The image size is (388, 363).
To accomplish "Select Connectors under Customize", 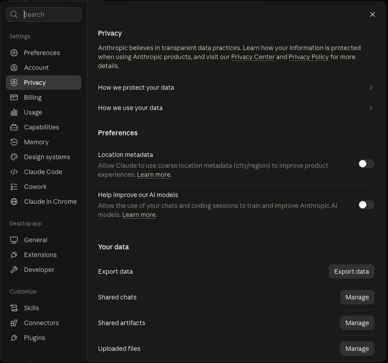I will (x=43, y=323).
